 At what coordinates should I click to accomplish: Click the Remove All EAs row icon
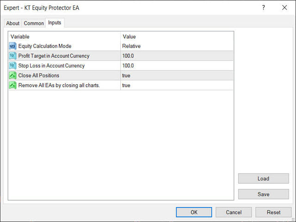[12, 85]
